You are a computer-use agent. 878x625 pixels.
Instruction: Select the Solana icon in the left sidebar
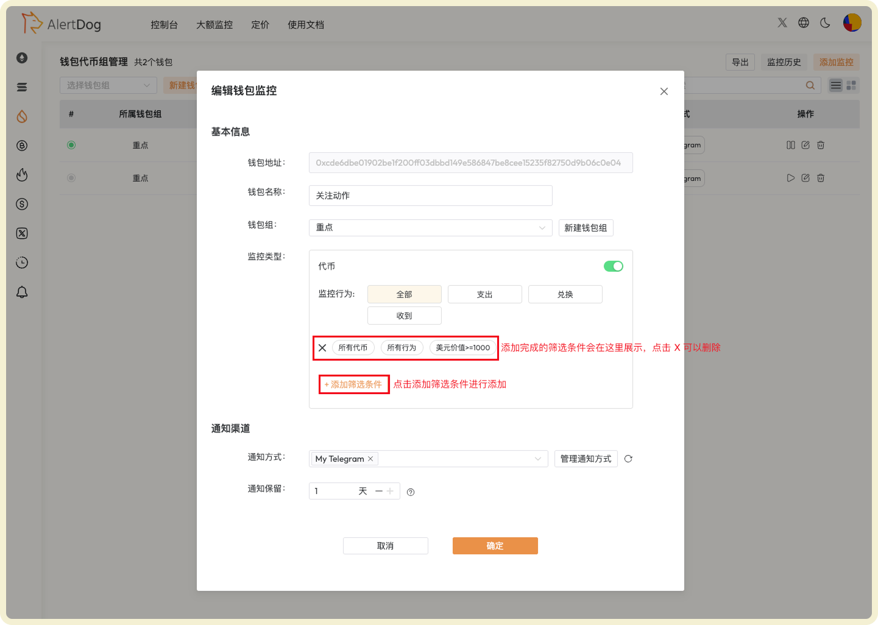22,87
